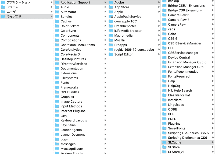Click the SLCache folder icon

[164, 142]
